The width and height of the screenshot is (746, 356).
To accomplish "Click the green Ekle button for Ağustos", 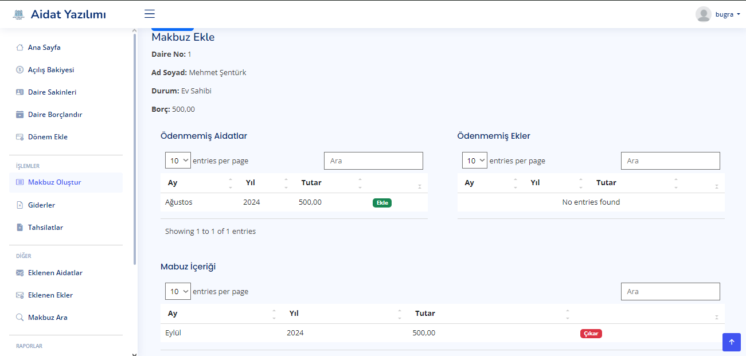I will point(382,203).
